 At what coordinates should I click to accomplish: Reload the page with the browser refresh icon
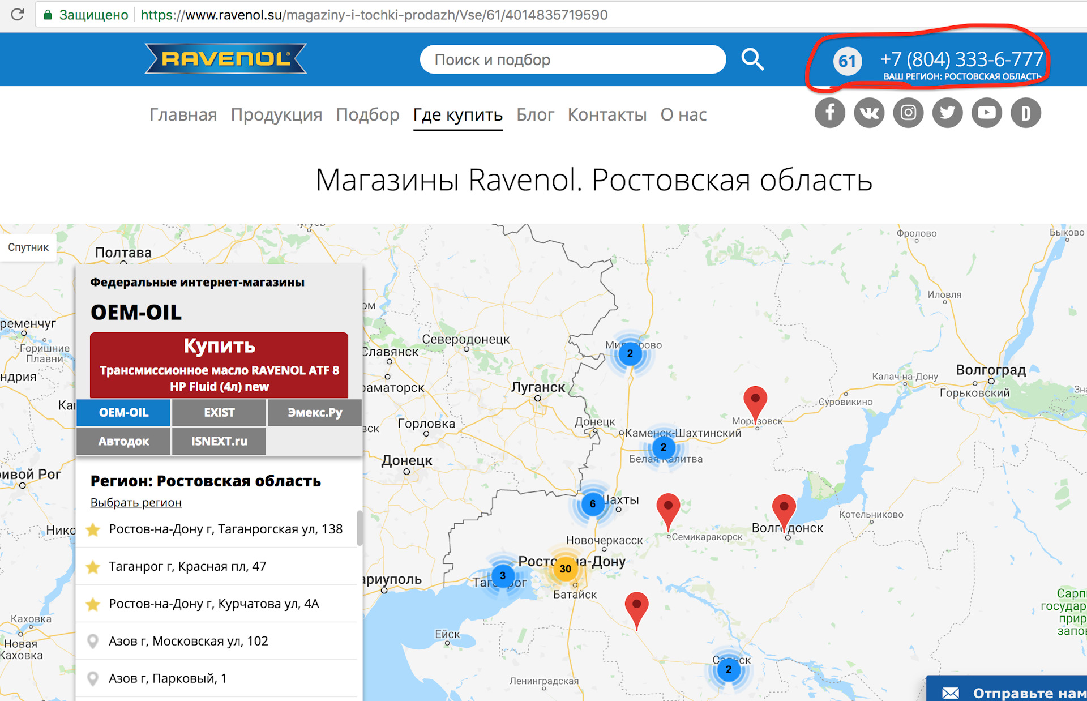click(18, 14)
